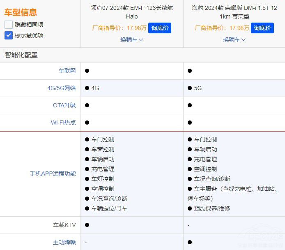Click 询底价 button for 领克07
Image resolution: width=285 pixels, height=250 pixels.
point(159,28)
